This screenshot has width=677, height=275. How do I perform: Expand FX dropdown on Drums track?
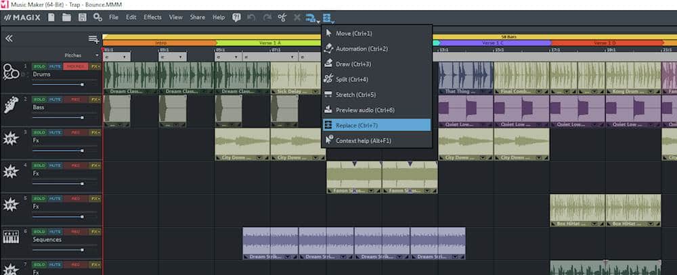point(95,66)
